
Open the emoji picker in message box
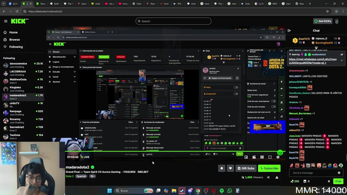coord(339,173)
